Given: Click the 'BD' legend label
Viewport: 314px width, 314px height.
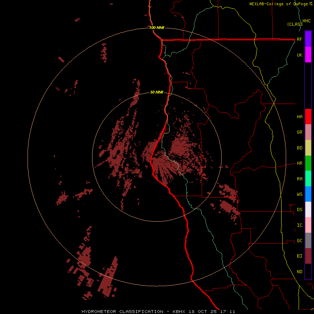Looking at the screenshot, I should pyautogui.click(x=299, y=148).
